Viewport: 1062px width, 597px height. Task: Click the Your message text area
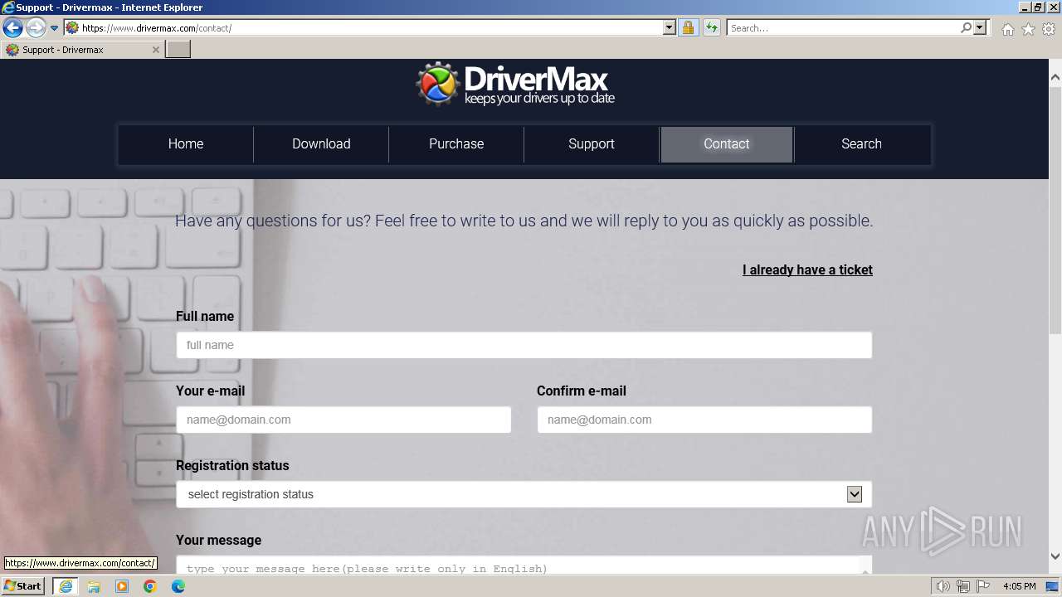[x=524, y=565]
